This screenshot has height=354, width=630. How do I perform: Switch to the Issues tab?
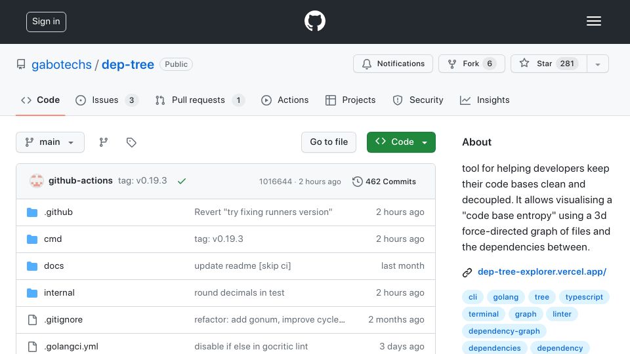[x=107, y=100]
